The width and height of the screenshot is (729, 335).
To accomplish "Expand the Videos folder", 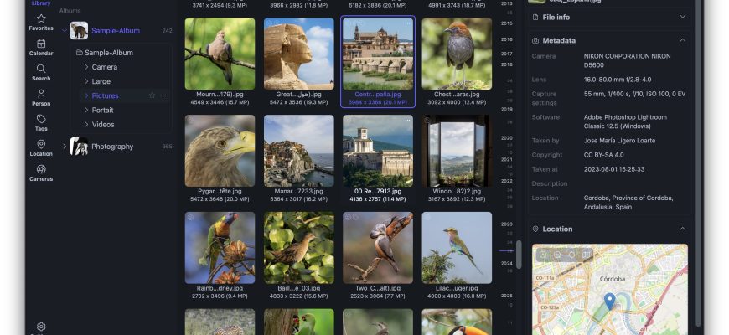I will 86,125.
